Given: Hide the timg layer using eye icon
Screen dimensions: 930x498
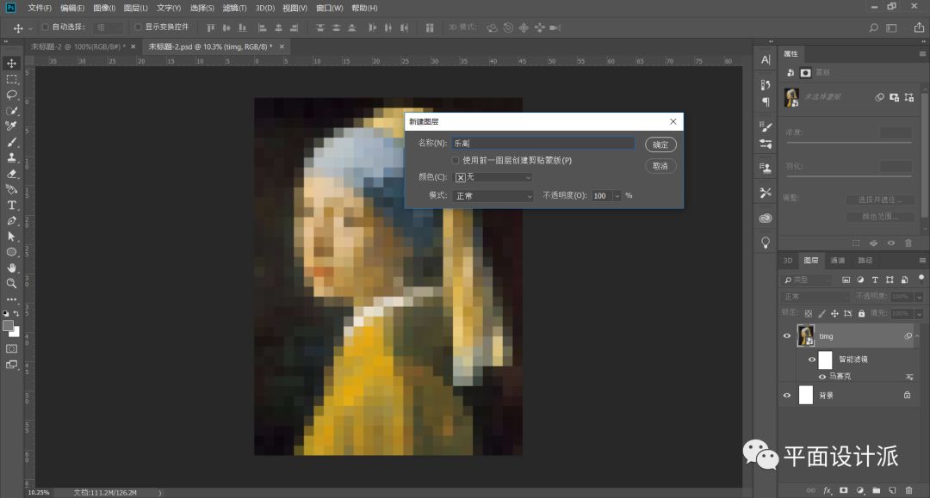Looking at the screenshot, I should pos(786,336).
